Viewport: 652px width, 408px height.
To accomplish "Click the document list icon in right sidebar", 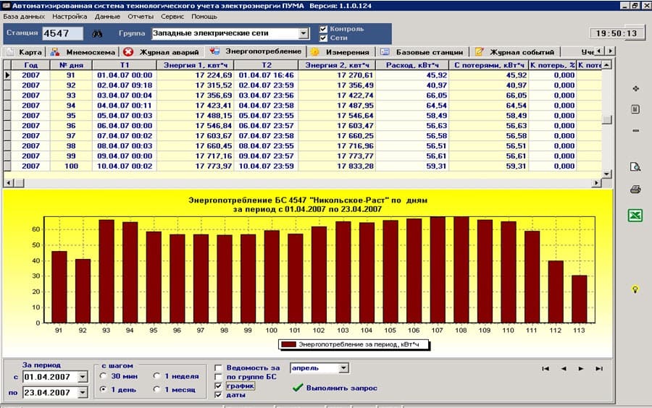I will click(635, 109).
